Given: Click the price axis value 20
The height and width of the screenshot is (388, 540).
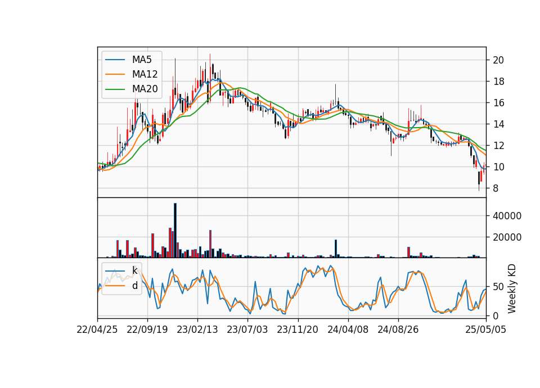Looking at the screenshot, I should [498, 60].
